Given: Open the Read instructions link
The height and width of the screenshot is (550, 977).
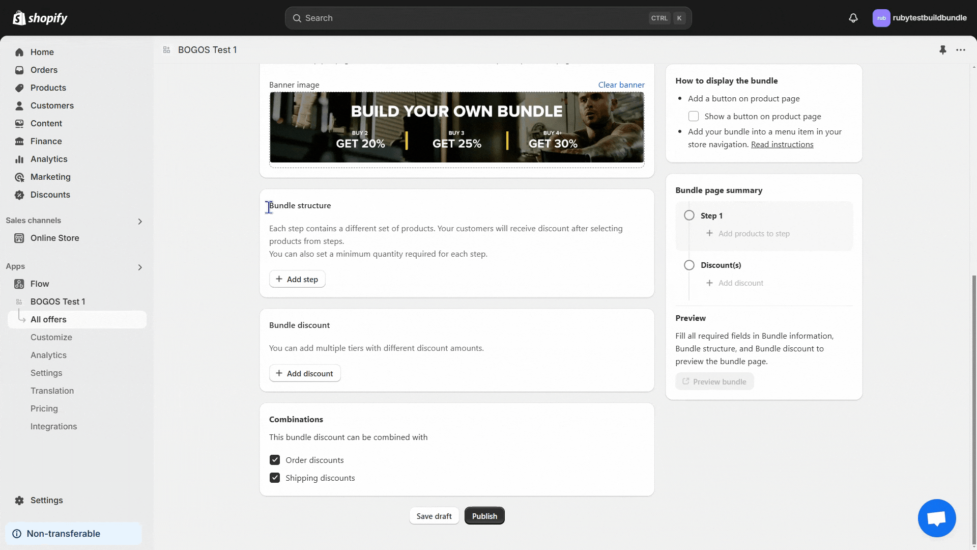Looking at the screenshot, I should pos(782,145).
